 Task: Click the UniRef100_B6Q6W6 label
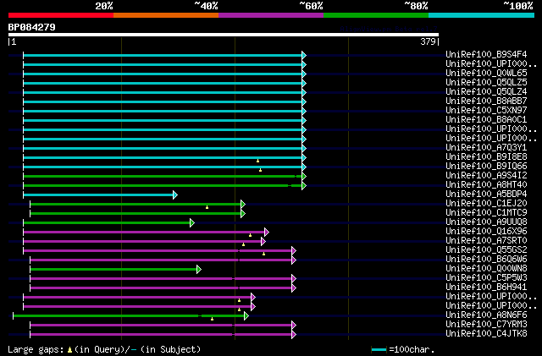coord(486,260)
